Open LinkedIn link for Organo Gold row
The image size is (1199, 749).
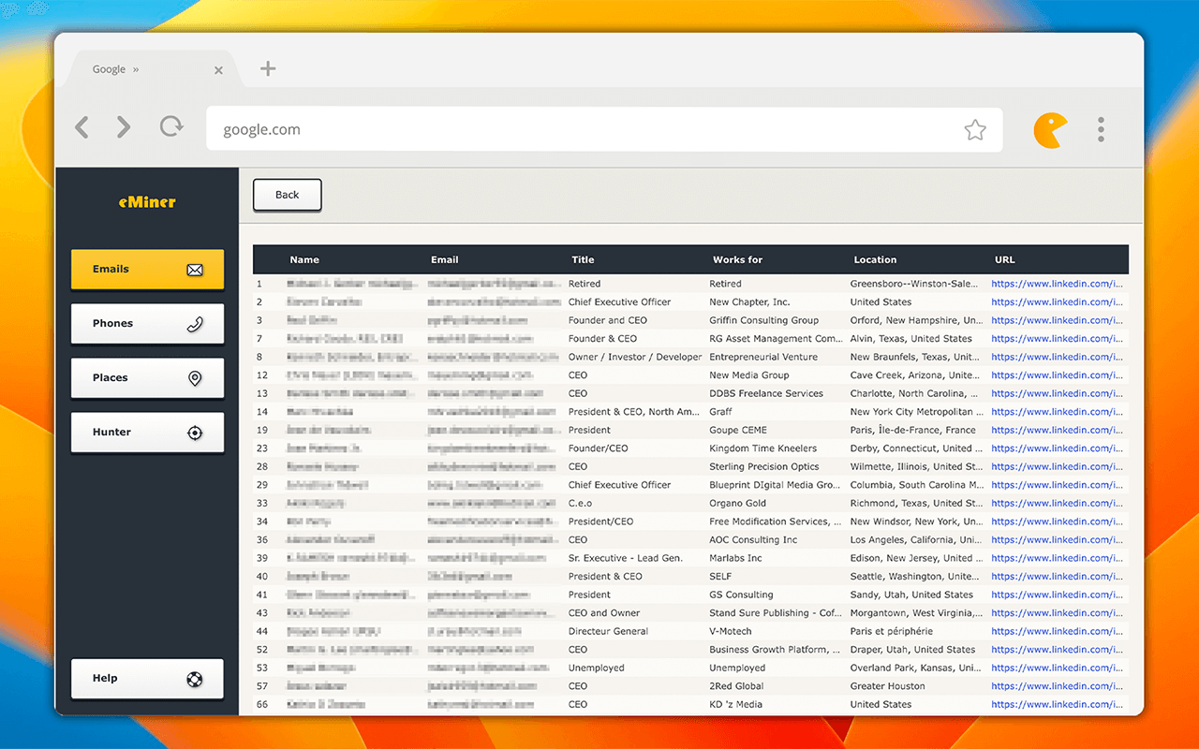(x=1057, y=504)
